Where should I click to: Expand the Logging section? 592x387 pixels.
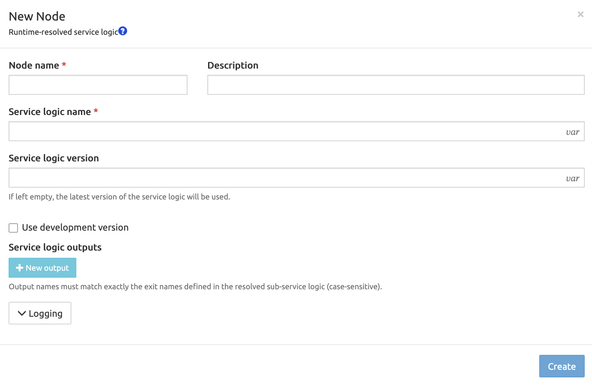pyautogui.click(x=40, y=313)
